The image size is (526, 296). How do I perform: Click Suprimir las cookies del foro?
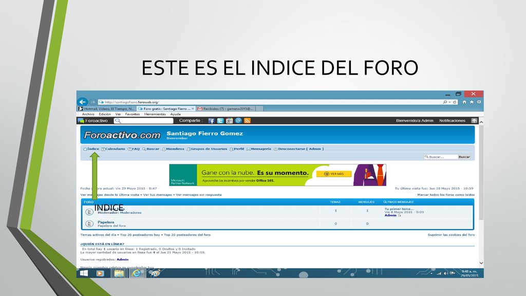point(451,235)
